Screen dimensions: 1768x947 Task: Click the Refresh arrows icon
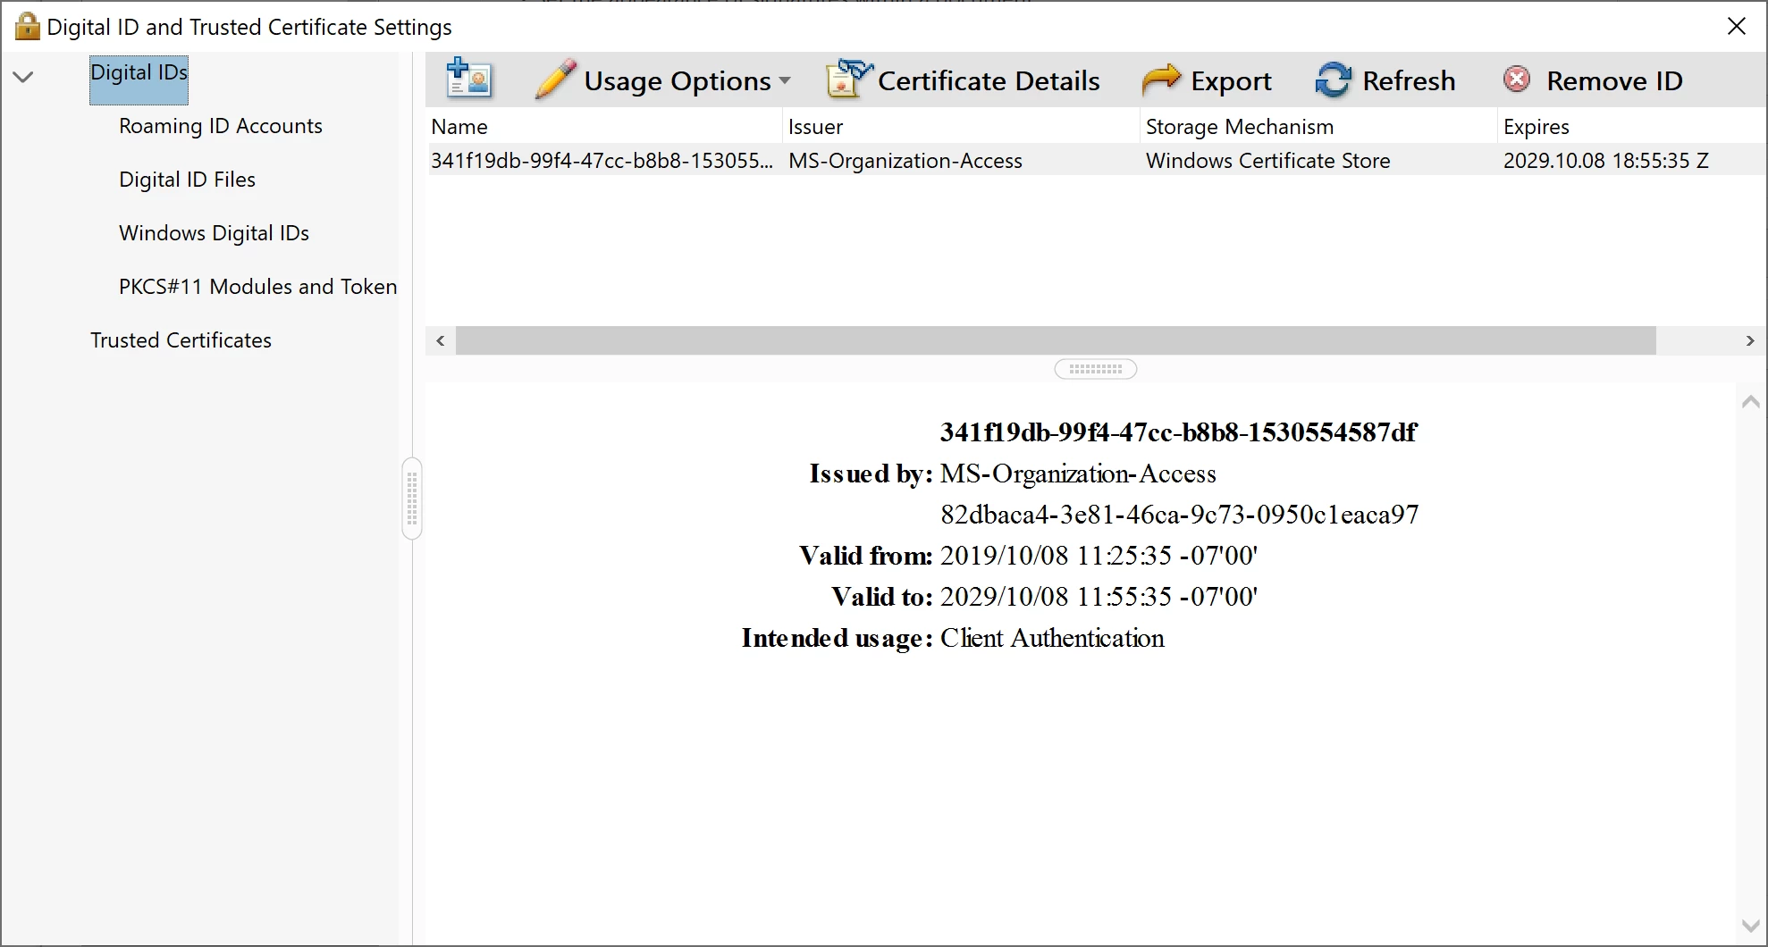pos(1333,80)
